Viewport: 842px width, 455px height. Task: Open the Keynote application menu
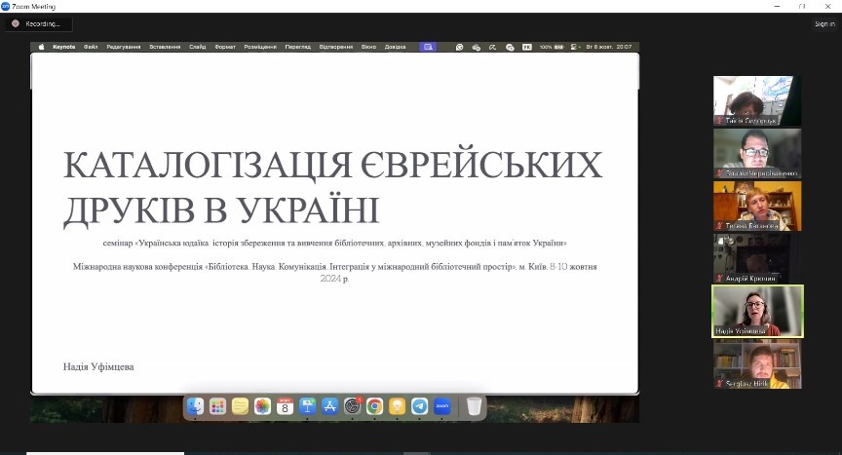[x=63, y=46]
